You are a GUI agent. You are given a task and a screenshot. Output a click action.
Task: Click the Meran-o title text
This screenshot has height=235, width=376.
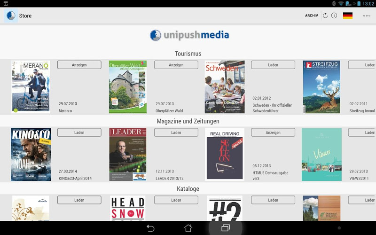click(65, 111)
